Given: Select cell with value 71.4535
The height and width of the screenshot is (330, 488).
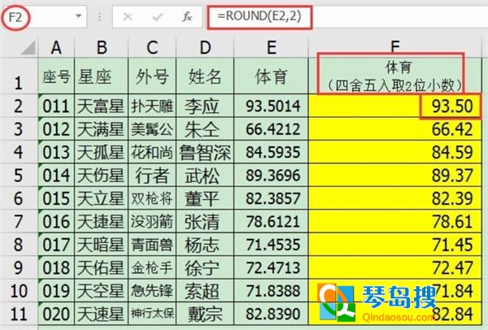Looking at the screenshot, I should pos(271,245).
